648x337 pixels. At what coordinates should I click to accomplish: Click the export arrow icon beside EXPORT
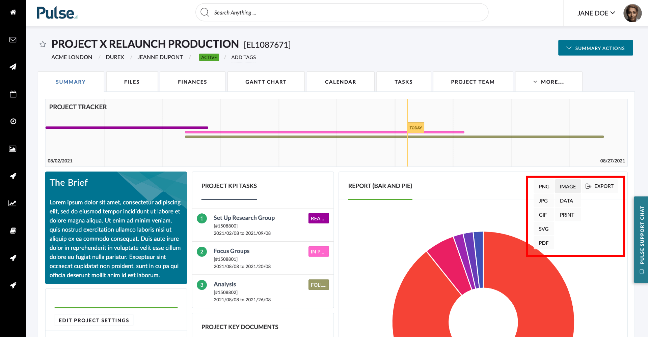coord(588,186)
